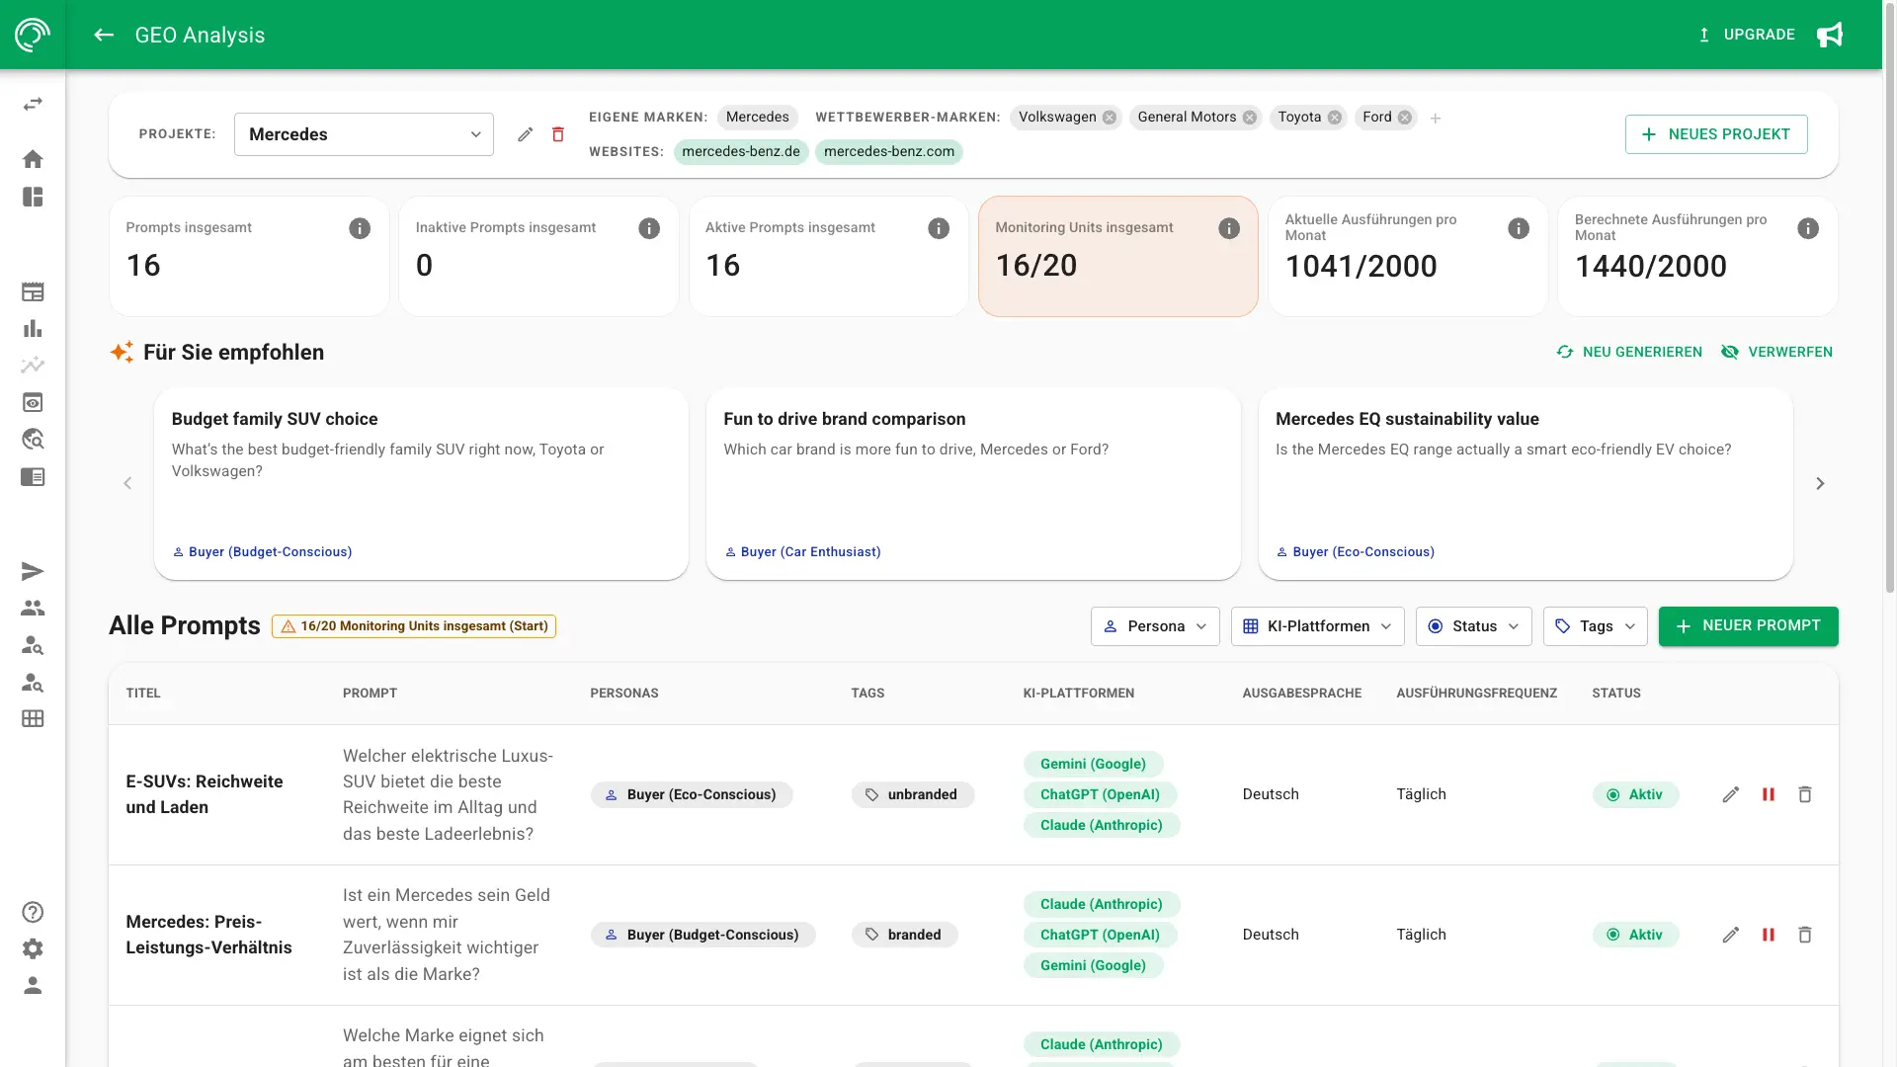Click VERWERFEN to dismiss recommendations
The width and height of the screenshot is (1897, 1067).
coord(1776,352)
